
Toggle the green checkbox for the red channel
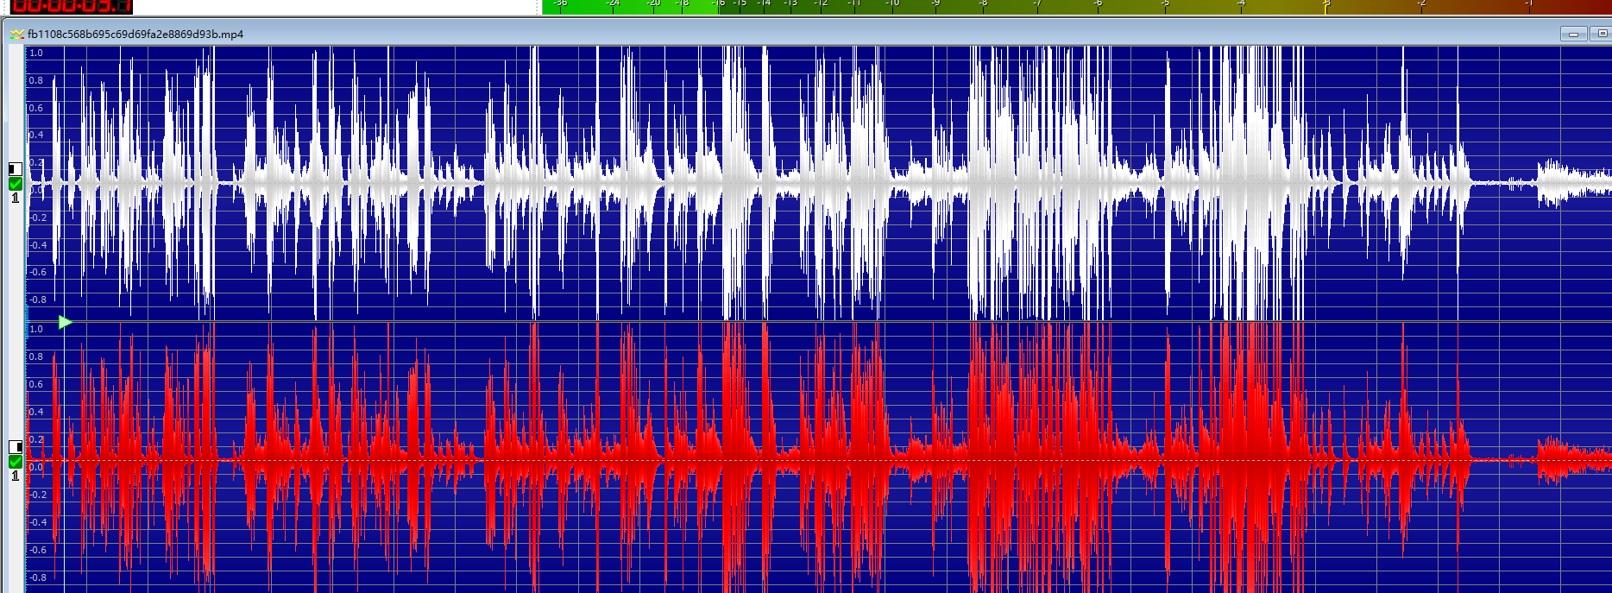coord(15,462)
